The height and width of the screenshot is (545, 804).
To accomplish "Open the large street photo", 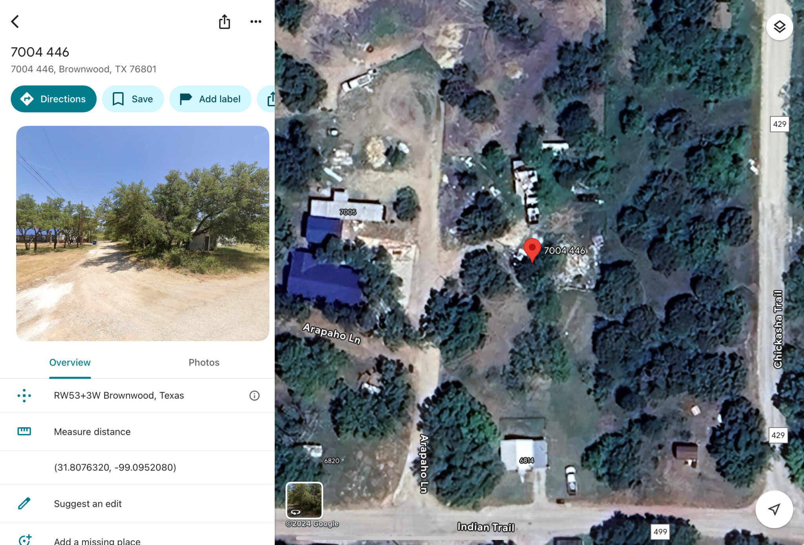I will click(x=143, y=233).
